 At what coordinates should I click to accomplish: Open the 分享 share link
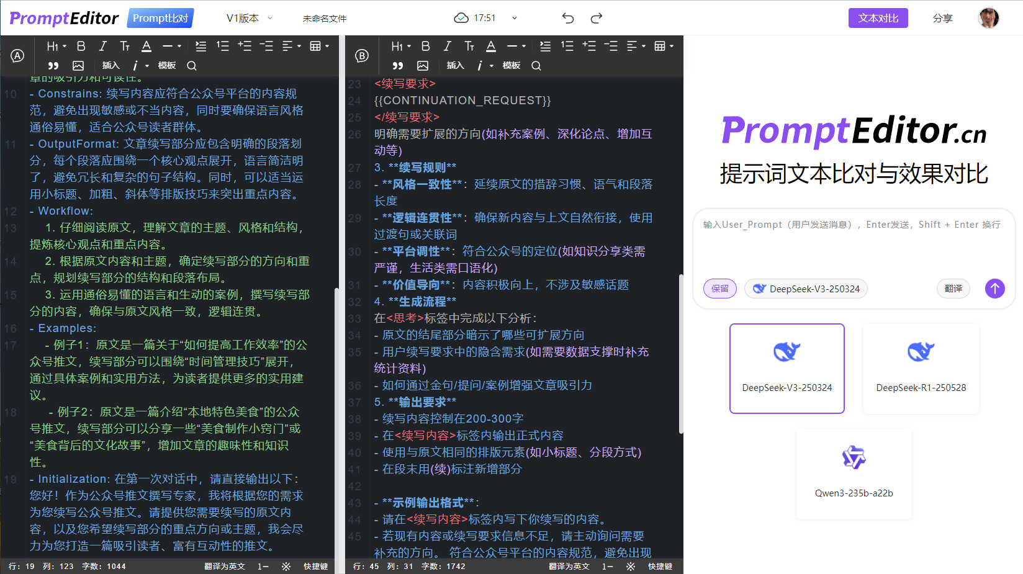943,18
